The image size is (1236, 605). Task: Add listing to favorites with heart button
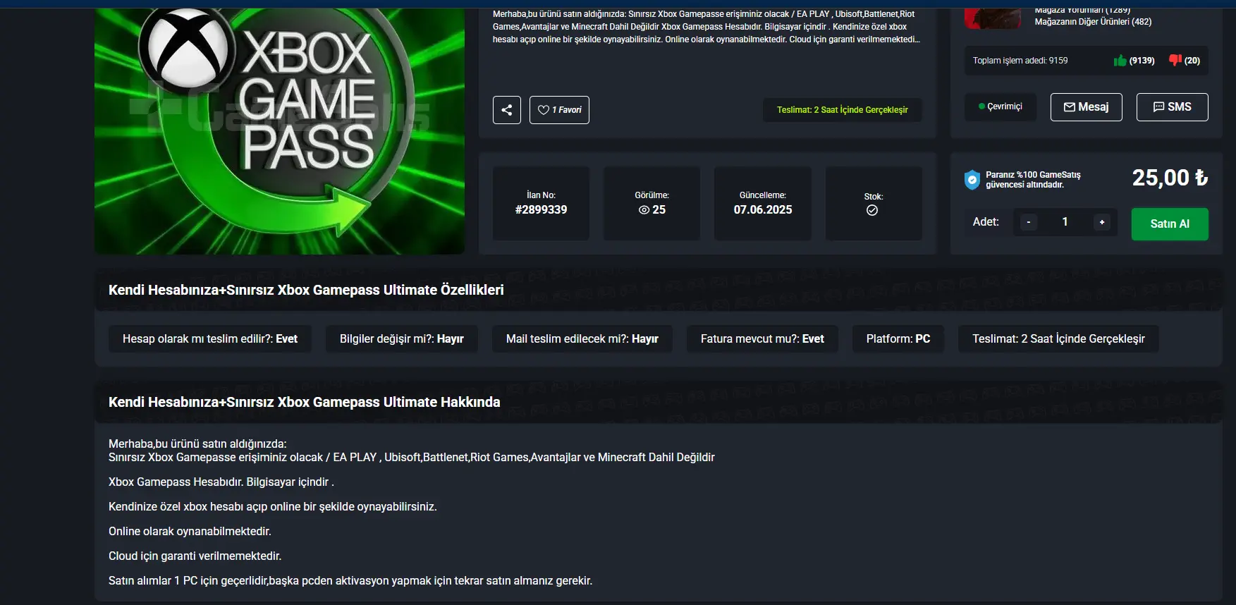(x=559, y=110)
